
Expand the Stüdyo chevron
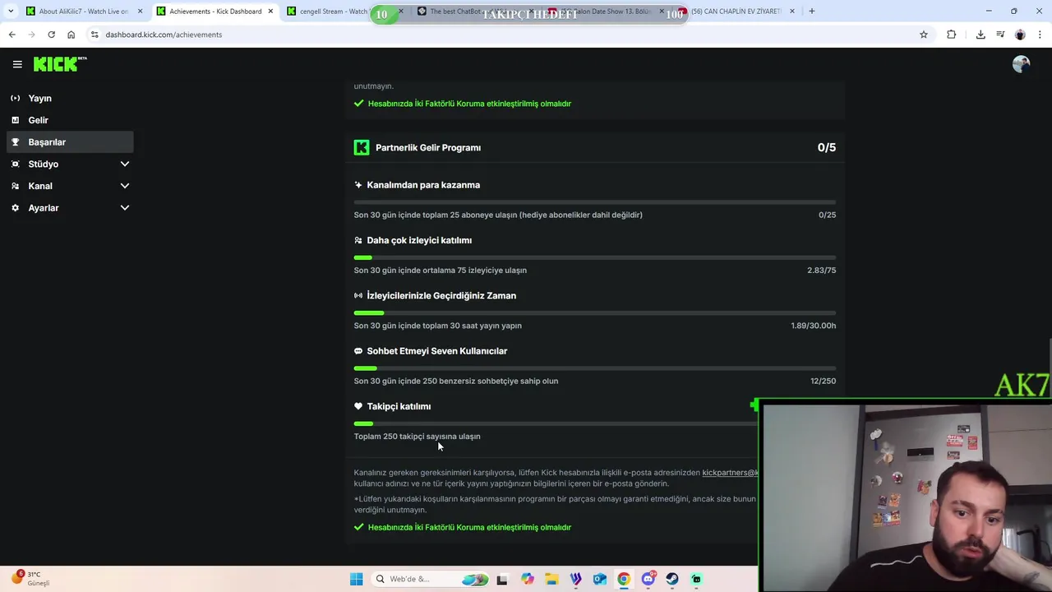click(x=125, y=164)
